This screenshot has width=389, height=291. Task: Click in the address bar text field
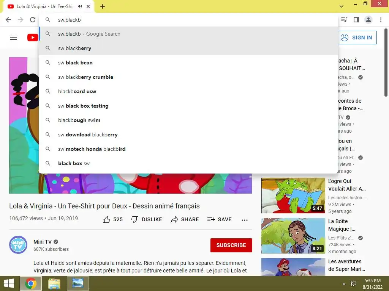(188, 20)
